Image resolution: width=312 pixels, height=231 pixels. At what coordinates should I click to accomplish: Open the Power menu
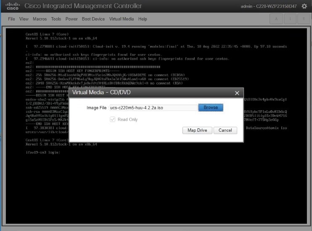pyautogui.click(x=71, y=19)
